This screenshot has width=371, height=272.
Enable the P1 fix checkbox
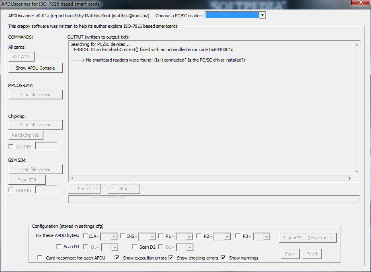[160, 236]
